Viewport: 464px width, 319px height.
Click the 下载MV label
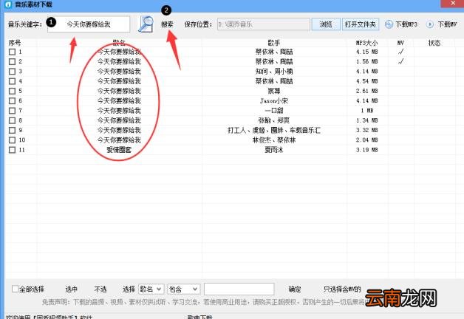click(x=448, y=24)
